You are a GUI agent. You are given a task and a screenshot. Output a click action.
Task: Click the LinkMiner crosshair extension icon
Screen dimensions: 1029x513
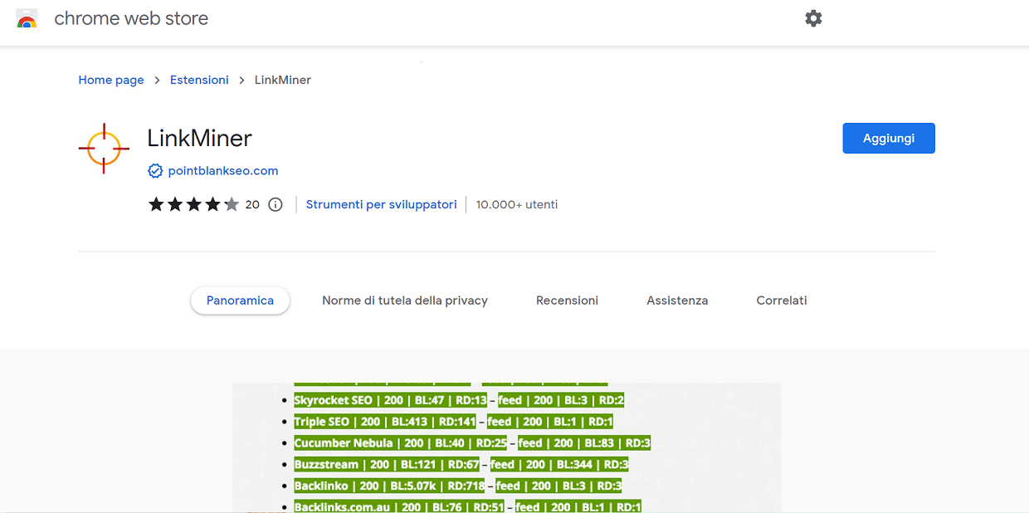pyautogui.click(x=103, y=148)
